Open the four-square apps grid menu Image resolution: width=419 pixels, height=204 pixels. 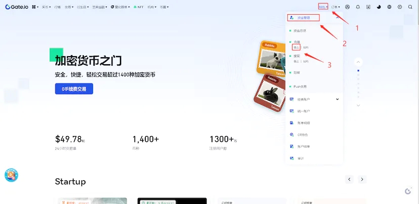tap(34, 7)
